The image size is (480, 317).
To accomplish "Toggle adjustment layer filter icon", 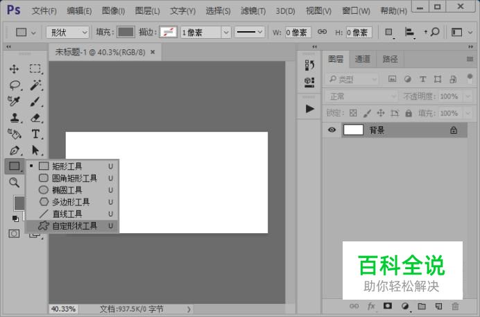I will (x=407, y=79).
